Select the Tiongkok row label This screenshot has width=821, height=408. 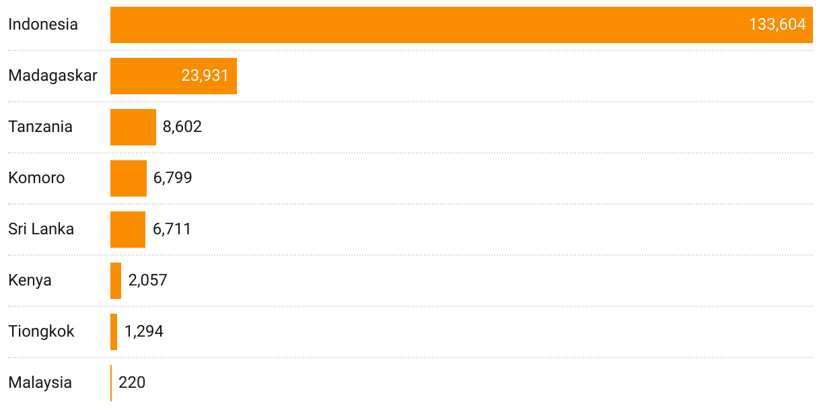[x=42, y=331]
